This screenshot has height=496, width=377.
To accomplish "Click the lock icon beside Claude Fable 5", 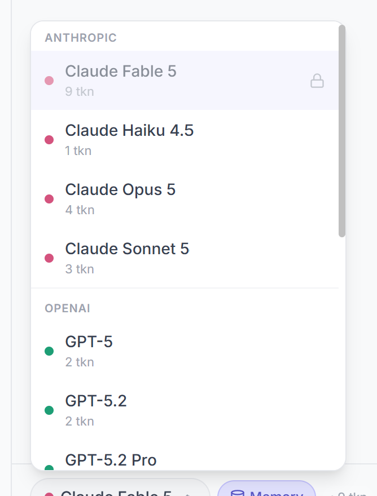I will pos(317,81).
